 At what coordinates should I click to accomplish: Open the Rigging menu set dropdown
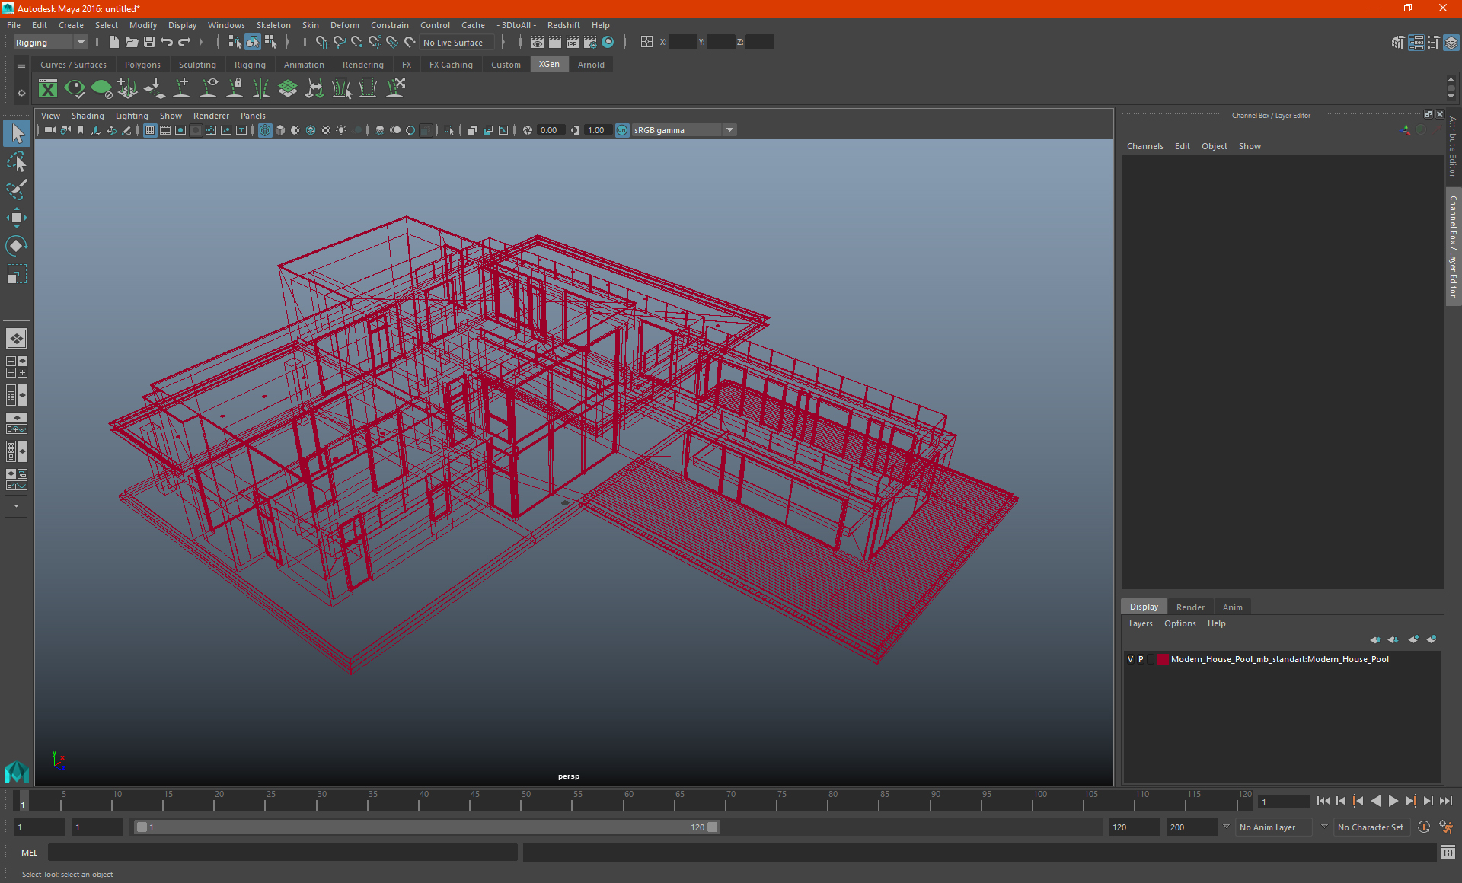pos(50,43)
